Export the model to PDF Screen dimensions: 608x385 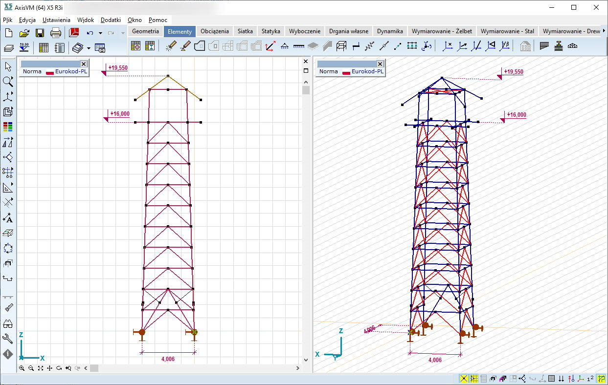[74, 33]
